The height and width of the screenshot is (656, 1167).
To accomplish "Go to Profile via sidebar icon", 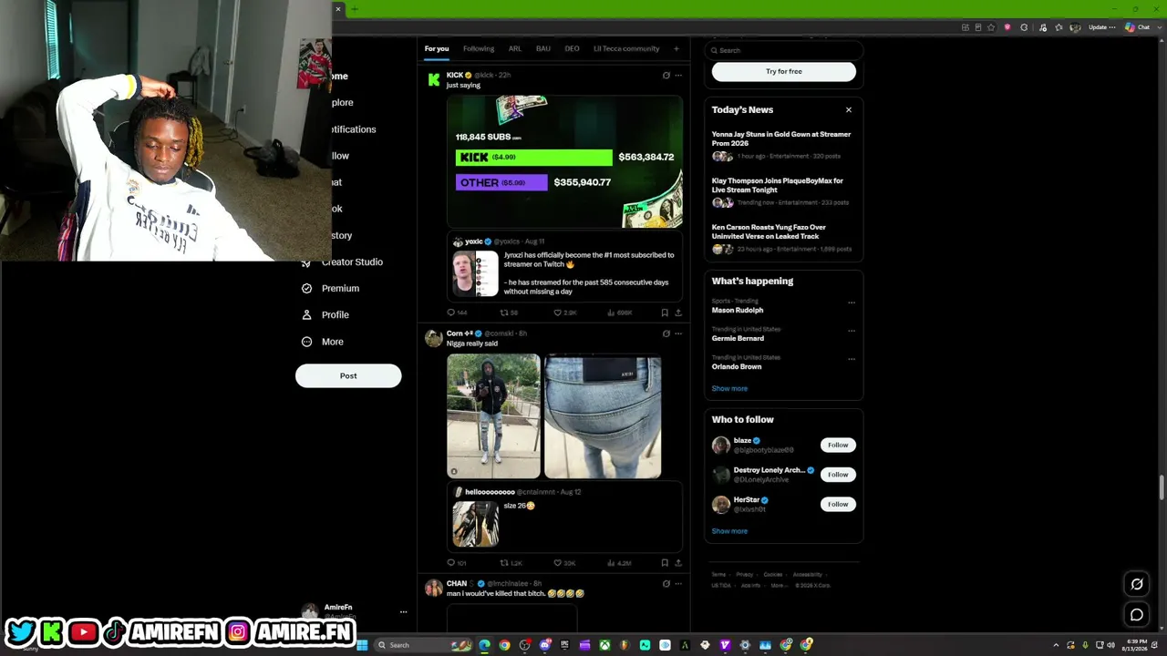I will [x=307, y=314].
